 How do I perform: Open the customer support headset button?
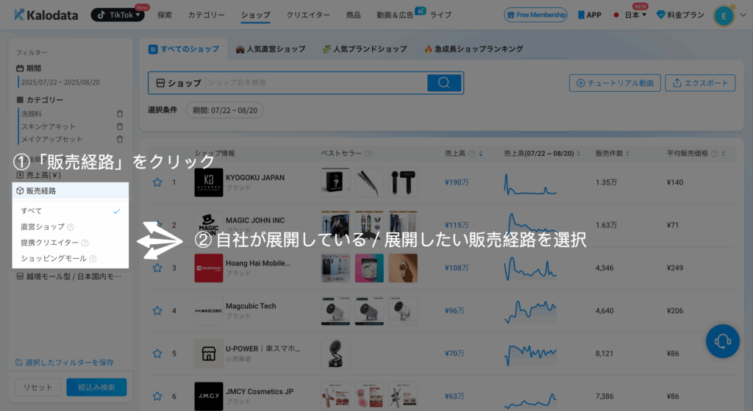[x=722, y=341]
